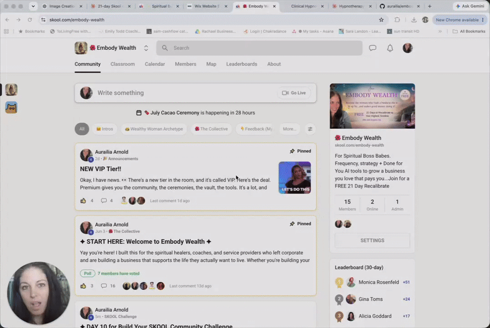Open Ask Gemini button

(470, 6)
